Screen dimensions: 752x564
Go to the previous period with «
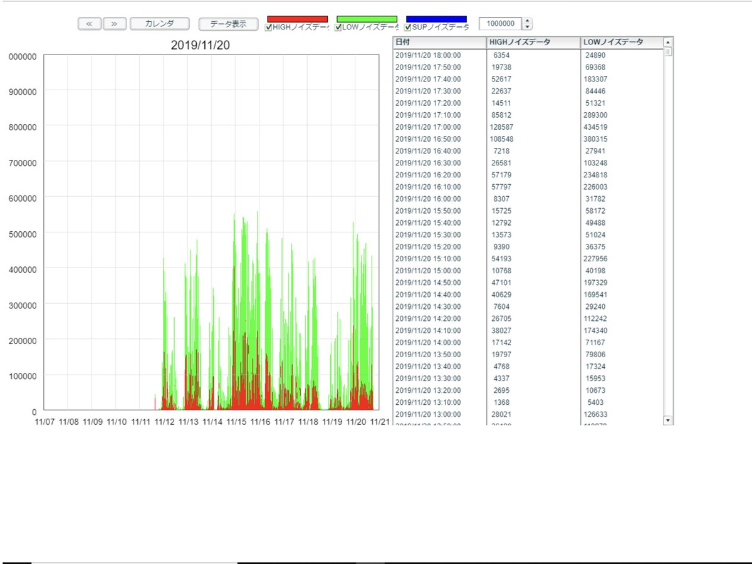pos(89,24)
